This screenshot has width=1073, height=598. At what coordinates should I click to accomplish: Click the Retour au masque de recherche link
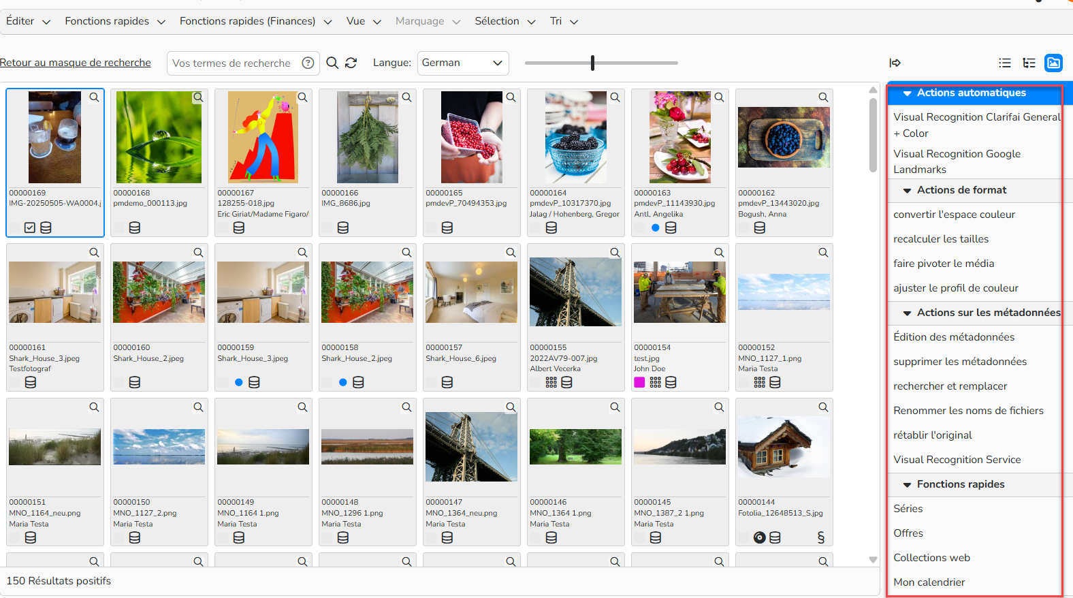click(76, 63)
